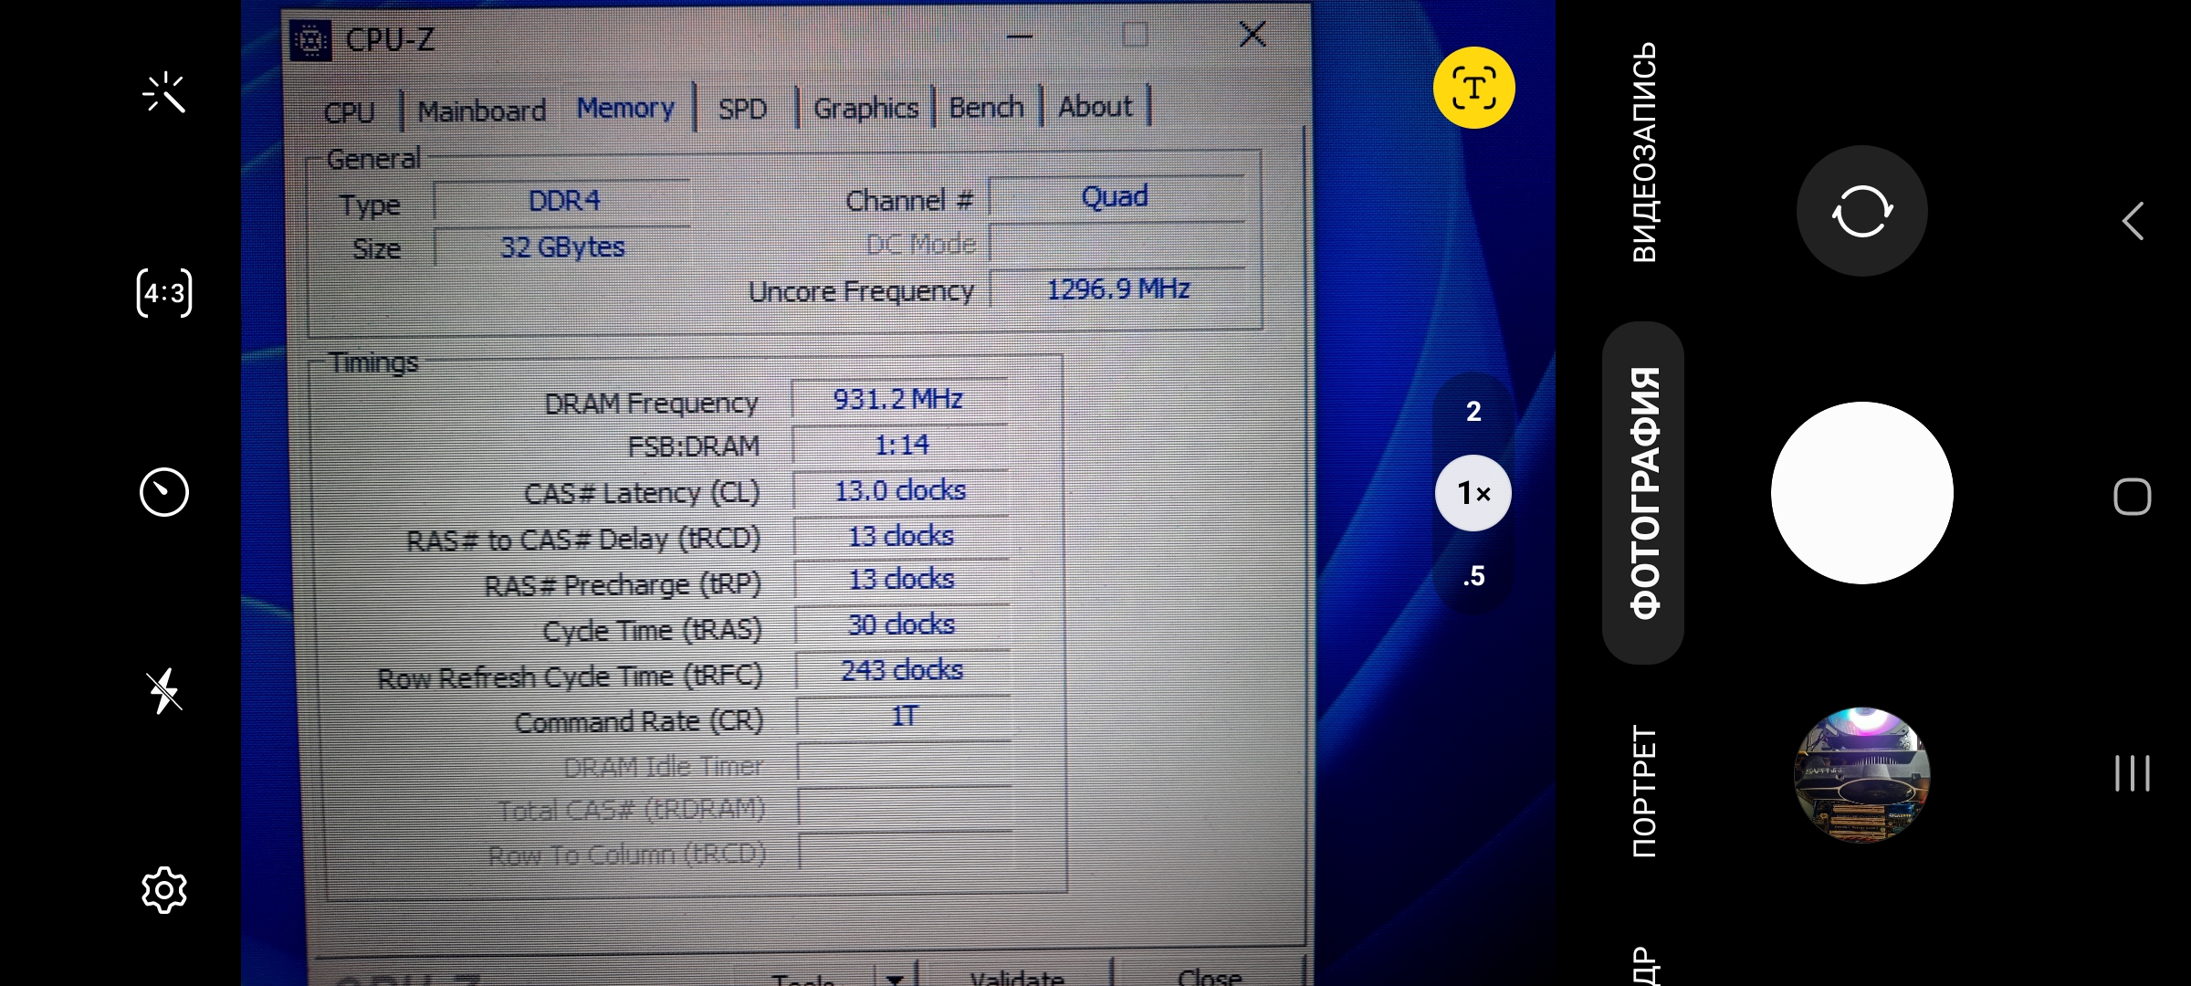Select the 1x zoom level

(x=1473, y=493)
